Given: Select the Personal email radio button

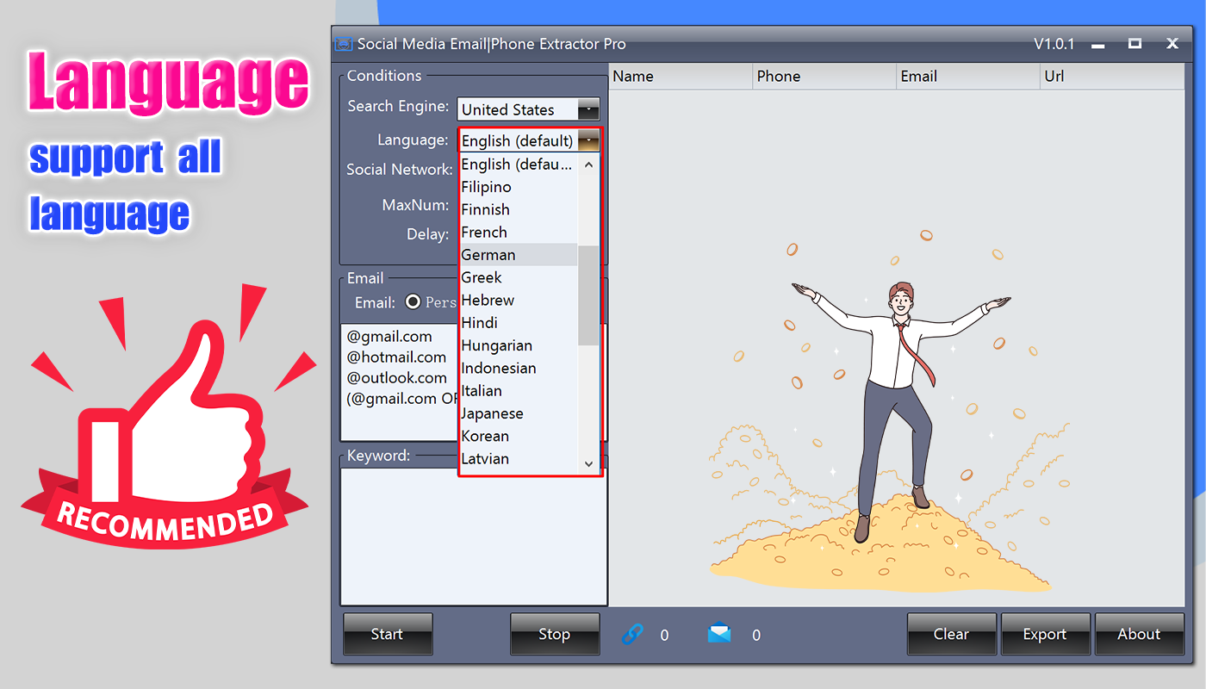Looking at the screenshot, I should click(x=413, y=302).
